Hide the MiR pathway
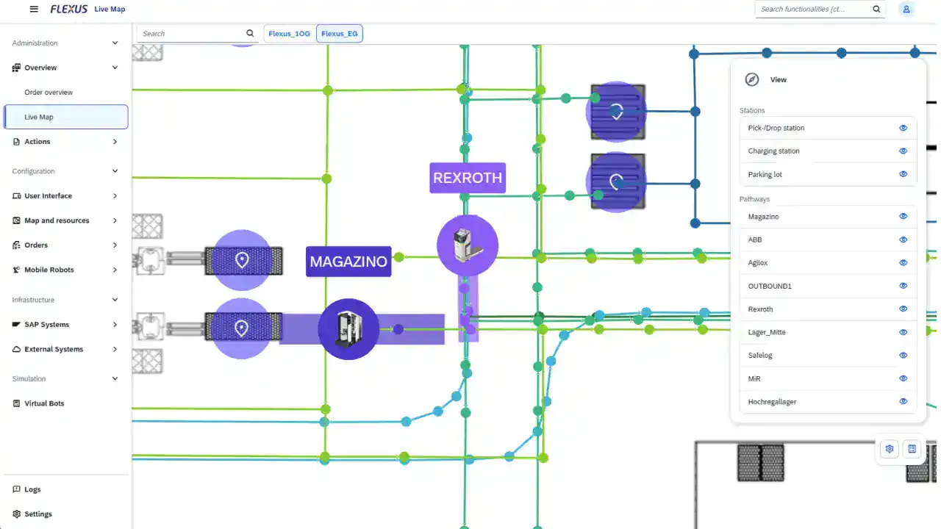Viewport: 941px width, 529px height. [x=904, y=378]
